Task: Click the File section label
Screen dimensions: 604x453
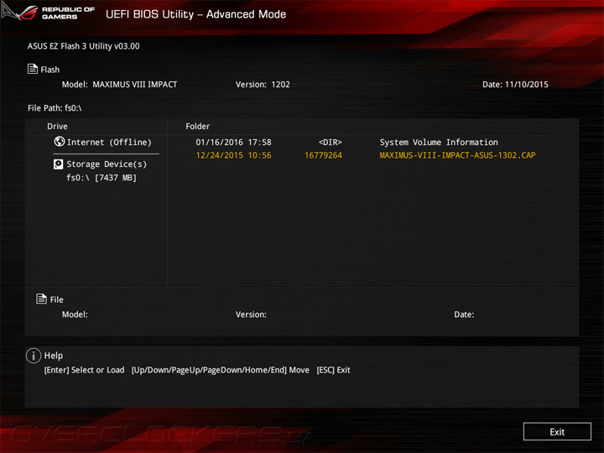Action: (57, 299)
